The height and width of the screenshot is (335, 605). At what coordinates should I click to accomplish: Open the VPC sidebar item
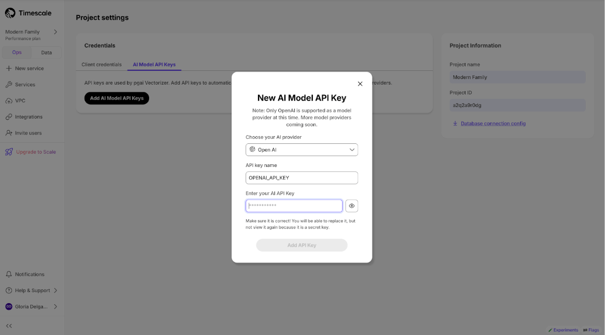click(20, 101)
